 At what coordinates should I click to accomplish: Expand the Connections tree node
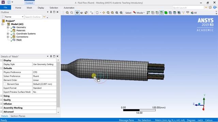(8, 37)
